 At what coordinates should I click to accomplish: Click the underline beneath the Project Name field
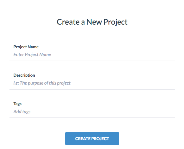click(92, 61)
